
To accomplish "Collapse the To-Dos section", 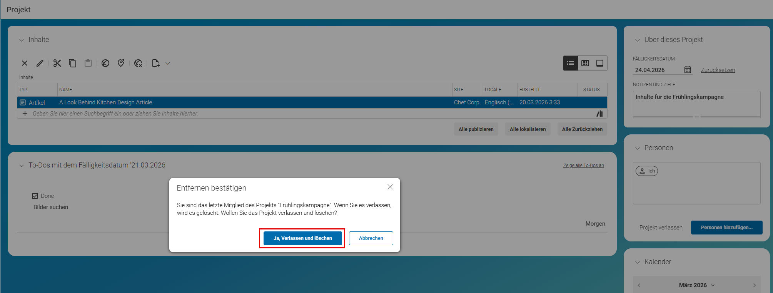I will [22, 166].
